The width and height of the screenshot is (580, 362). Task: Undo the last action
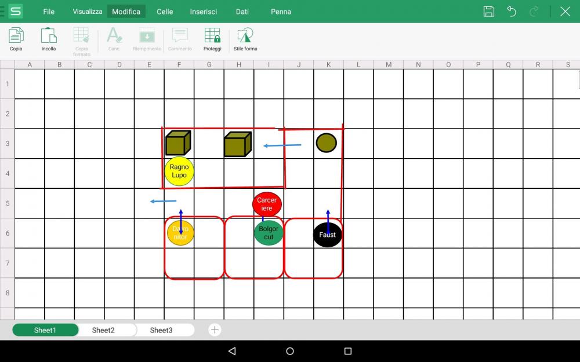tap(512, 12)
